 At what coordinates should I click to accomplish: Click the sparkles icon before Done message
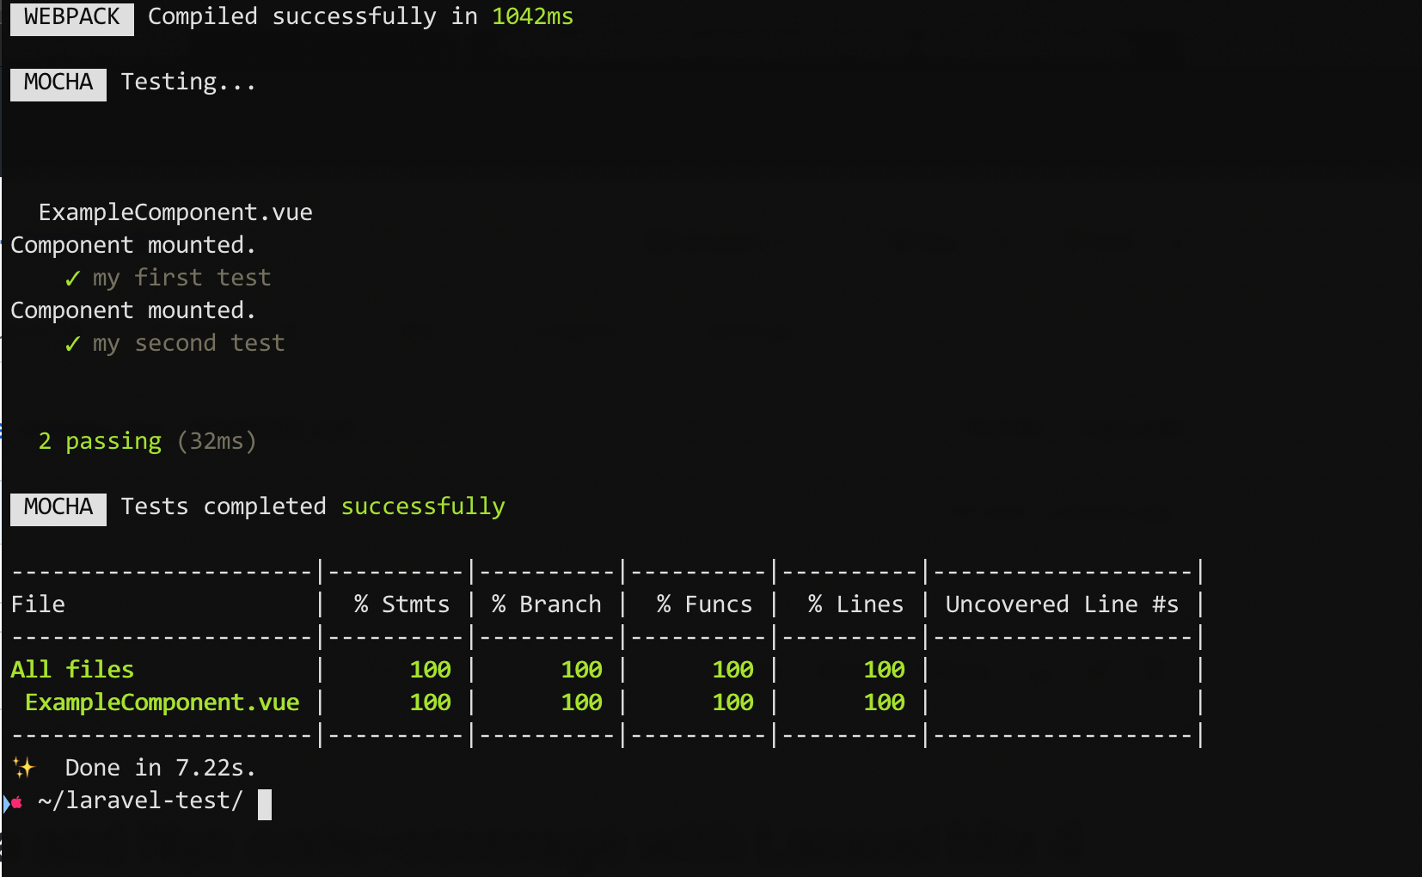click(x=24, y=766)
